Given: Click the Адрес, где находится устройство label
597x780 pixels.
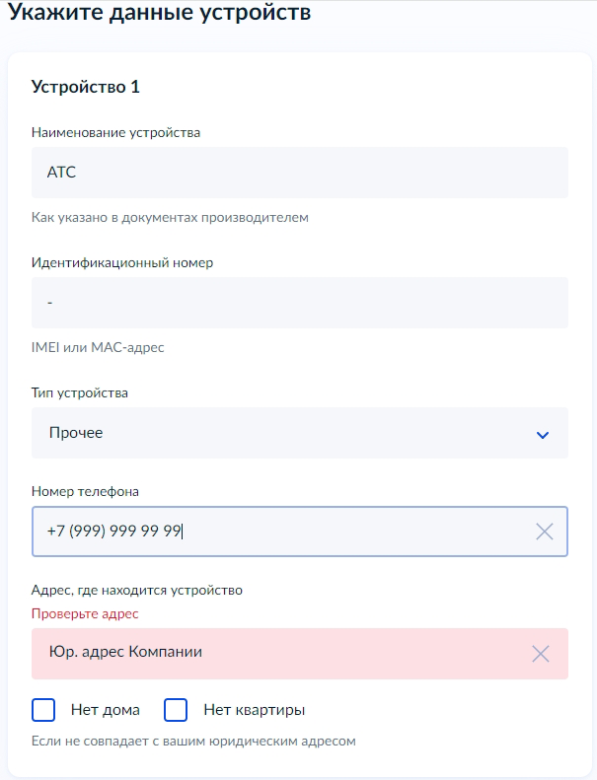Looking at the screenshot, I should pos(136,590).
